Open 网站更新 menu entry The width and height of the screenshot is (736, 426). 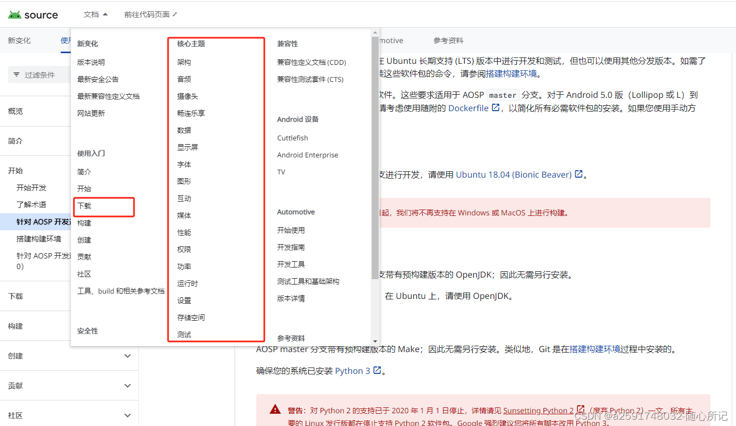(x=91, y=113)
